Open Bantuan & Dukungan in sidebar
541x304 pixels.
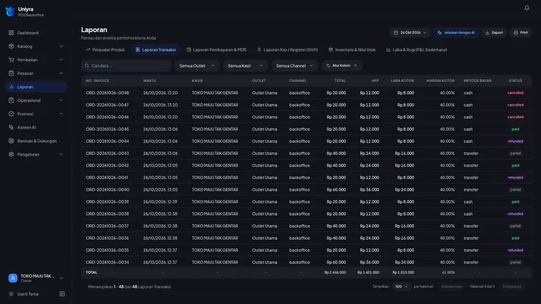click(x=36, y=141)
